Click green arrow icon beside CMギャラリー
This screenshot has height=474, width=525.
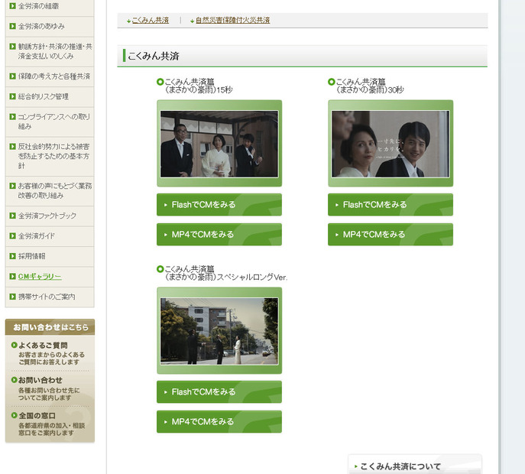pyautogui.click(x=13, y=276)
